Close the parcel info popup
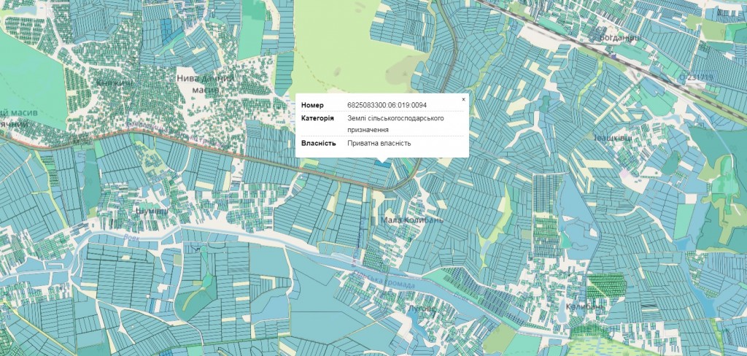Image resolution: width=747 pixels, height=356 pixels. coord(463,99)
